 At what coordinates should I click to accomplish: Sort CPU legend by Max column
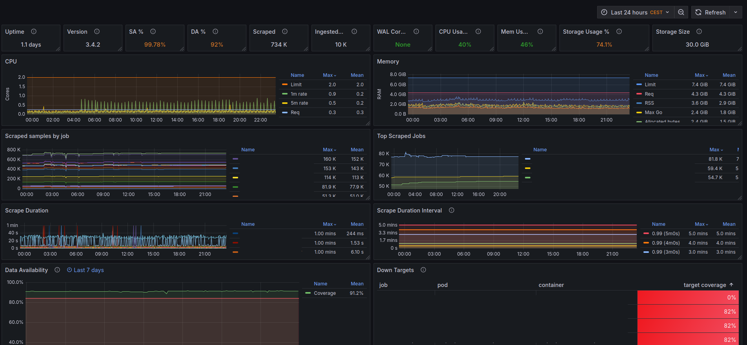[330, 75]
